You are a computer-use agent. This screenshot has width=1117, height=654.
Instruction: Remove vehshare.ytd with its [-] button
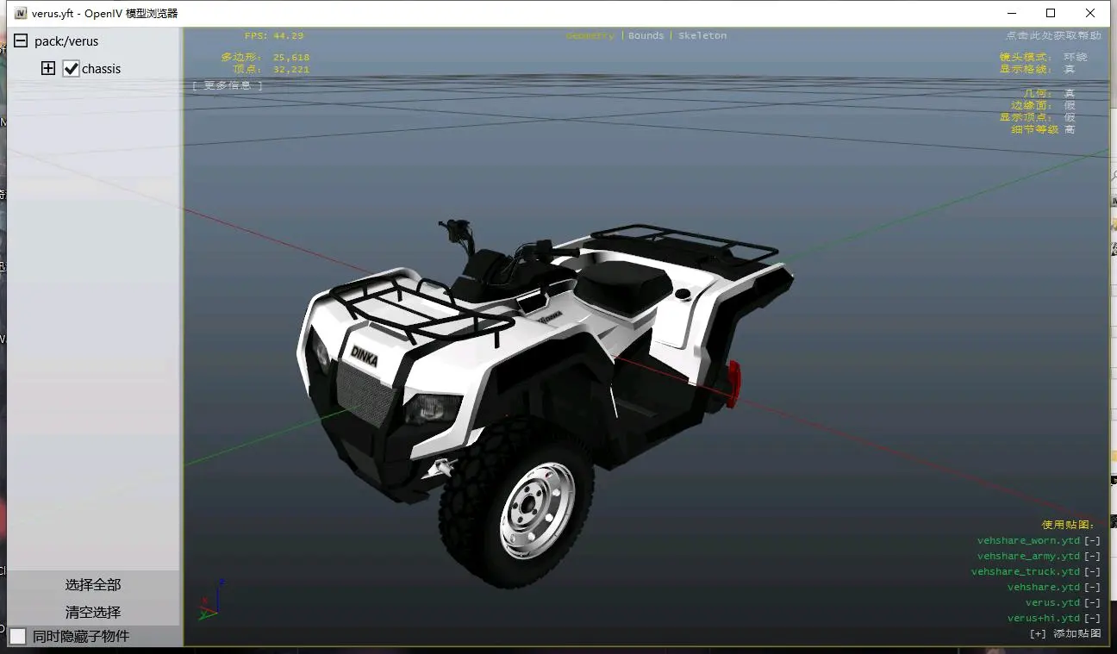pyautogui.click(x=1092, y=588)
